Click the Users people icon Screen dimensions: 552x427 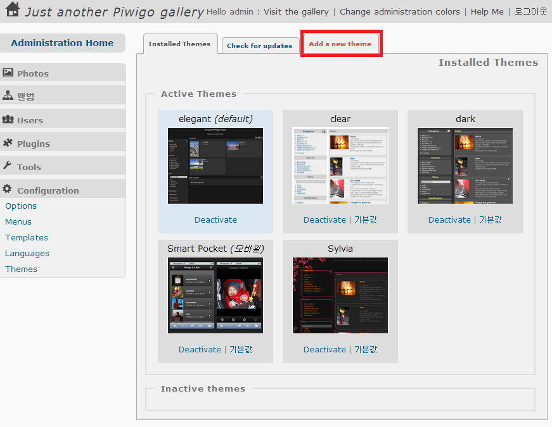click(8, 120)
